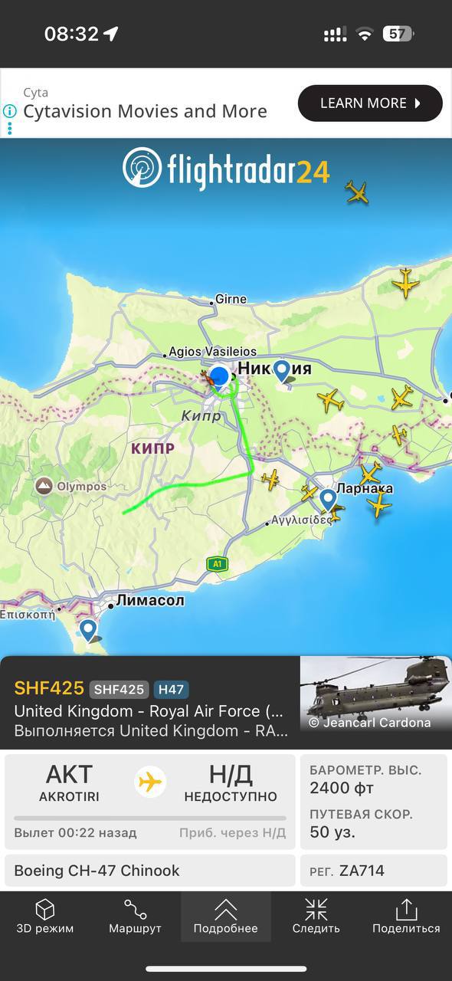Tap the SHF425 callsign badge
Image resolution: width=452 pixels, height=981 pixels.
click(120, 689)
